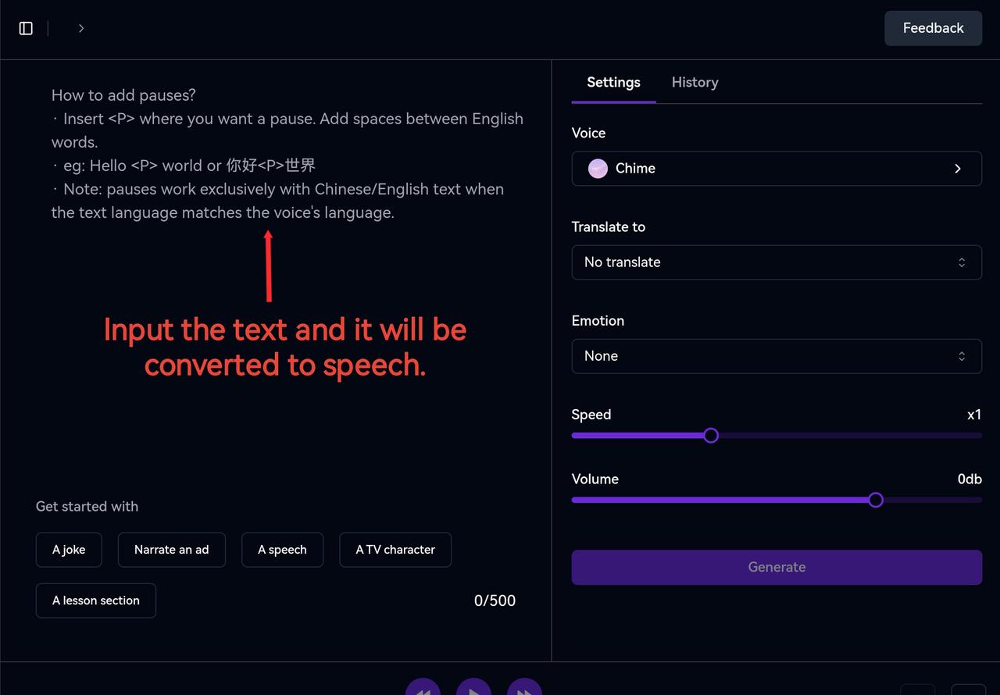Click the Chime voice avatar icon
This screenshot has width=1000, height=695.
(x=598, y=169)
